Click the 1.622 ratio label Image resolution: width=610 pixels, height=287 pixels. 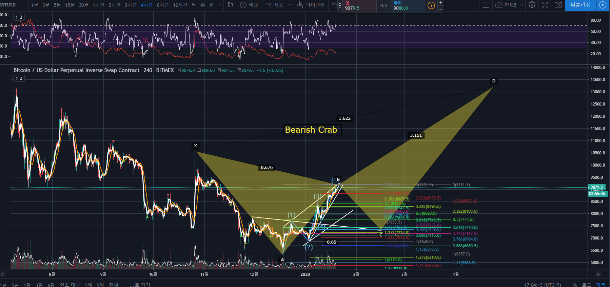pos(345,118)
